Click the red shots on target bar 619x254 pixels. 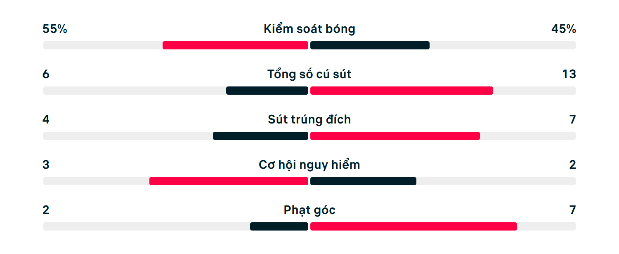click(x=395, y=136)
